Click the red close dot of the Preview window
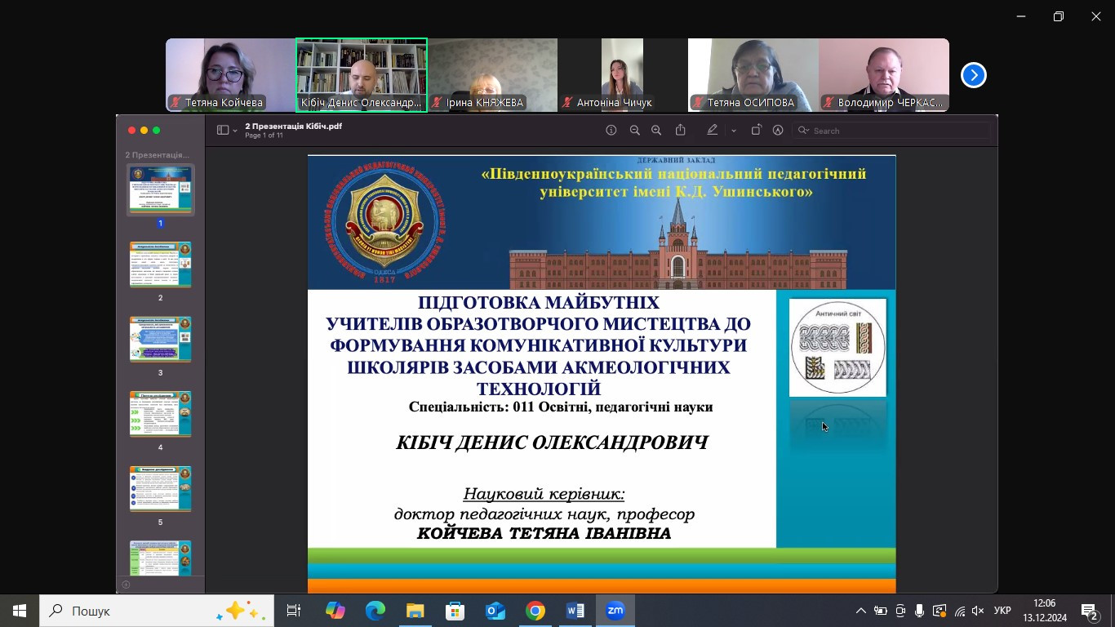 tap(131, 131)
